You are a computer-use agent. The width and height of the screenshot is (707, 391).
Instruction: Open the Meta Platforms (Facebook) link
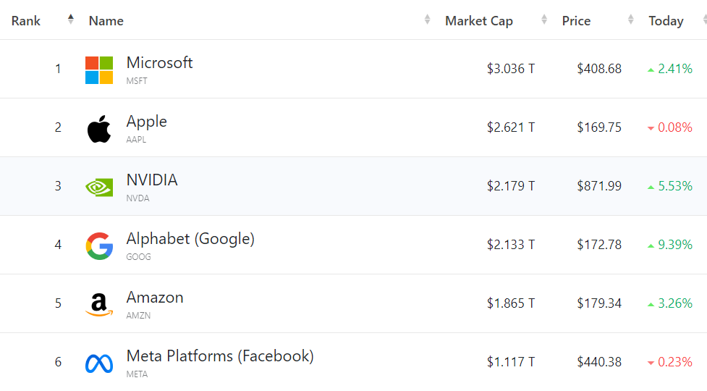220,356
